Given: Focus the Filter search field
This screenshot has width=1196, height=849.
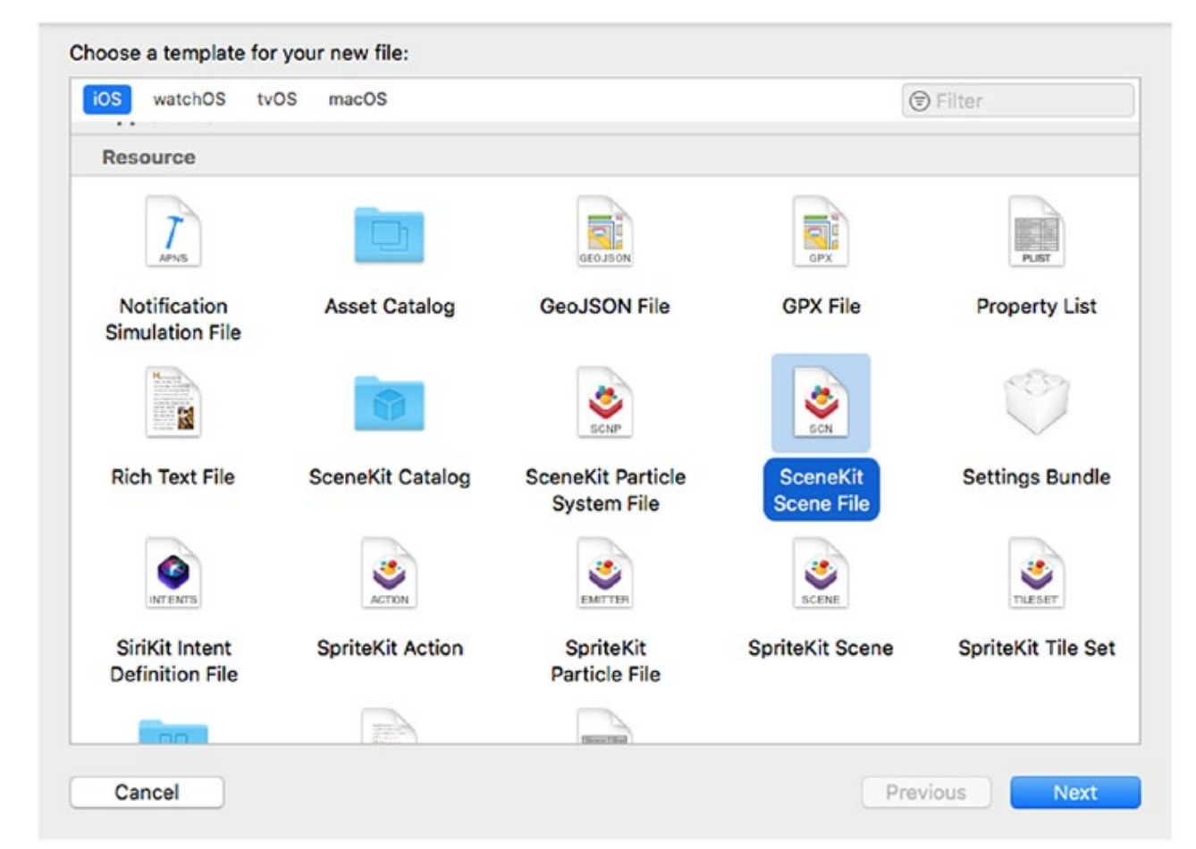Looking at the screenshot, I should click(x=1018, y=101).
